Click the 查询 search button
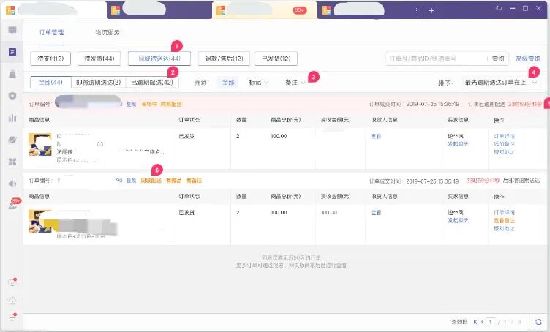This screenshot has width=550, height=332. pyautogui.click(x=498, y=59)
